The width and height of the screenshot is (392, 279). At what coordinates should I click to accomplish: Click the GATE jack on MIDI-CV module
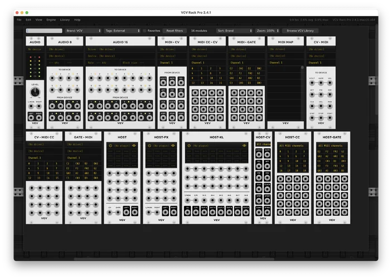pos(172,83)
